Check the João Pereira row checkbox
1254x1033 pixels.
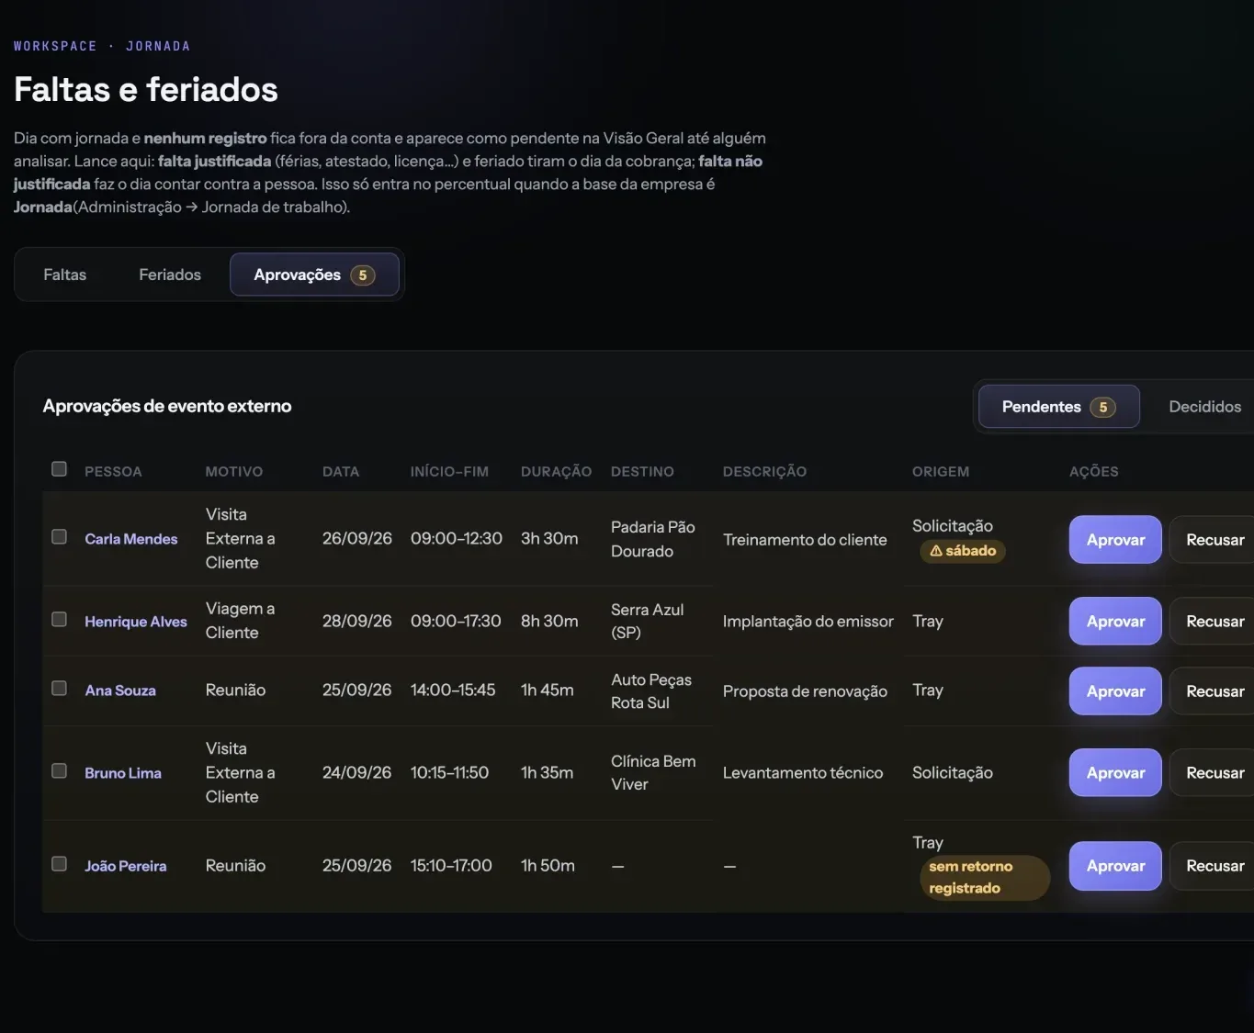pyautogui.click(x=59, y=864)
